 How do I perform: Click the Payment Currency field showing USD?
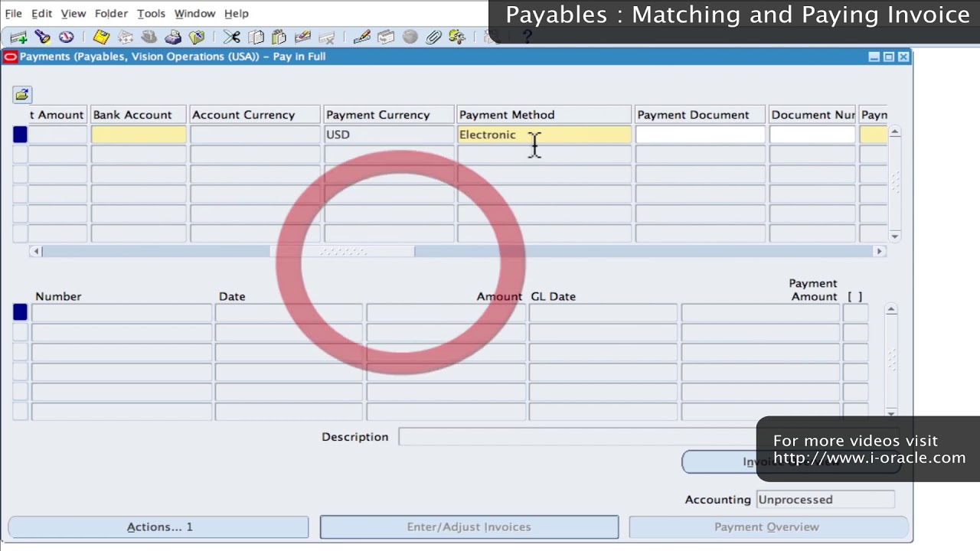(x=389, y=135)
